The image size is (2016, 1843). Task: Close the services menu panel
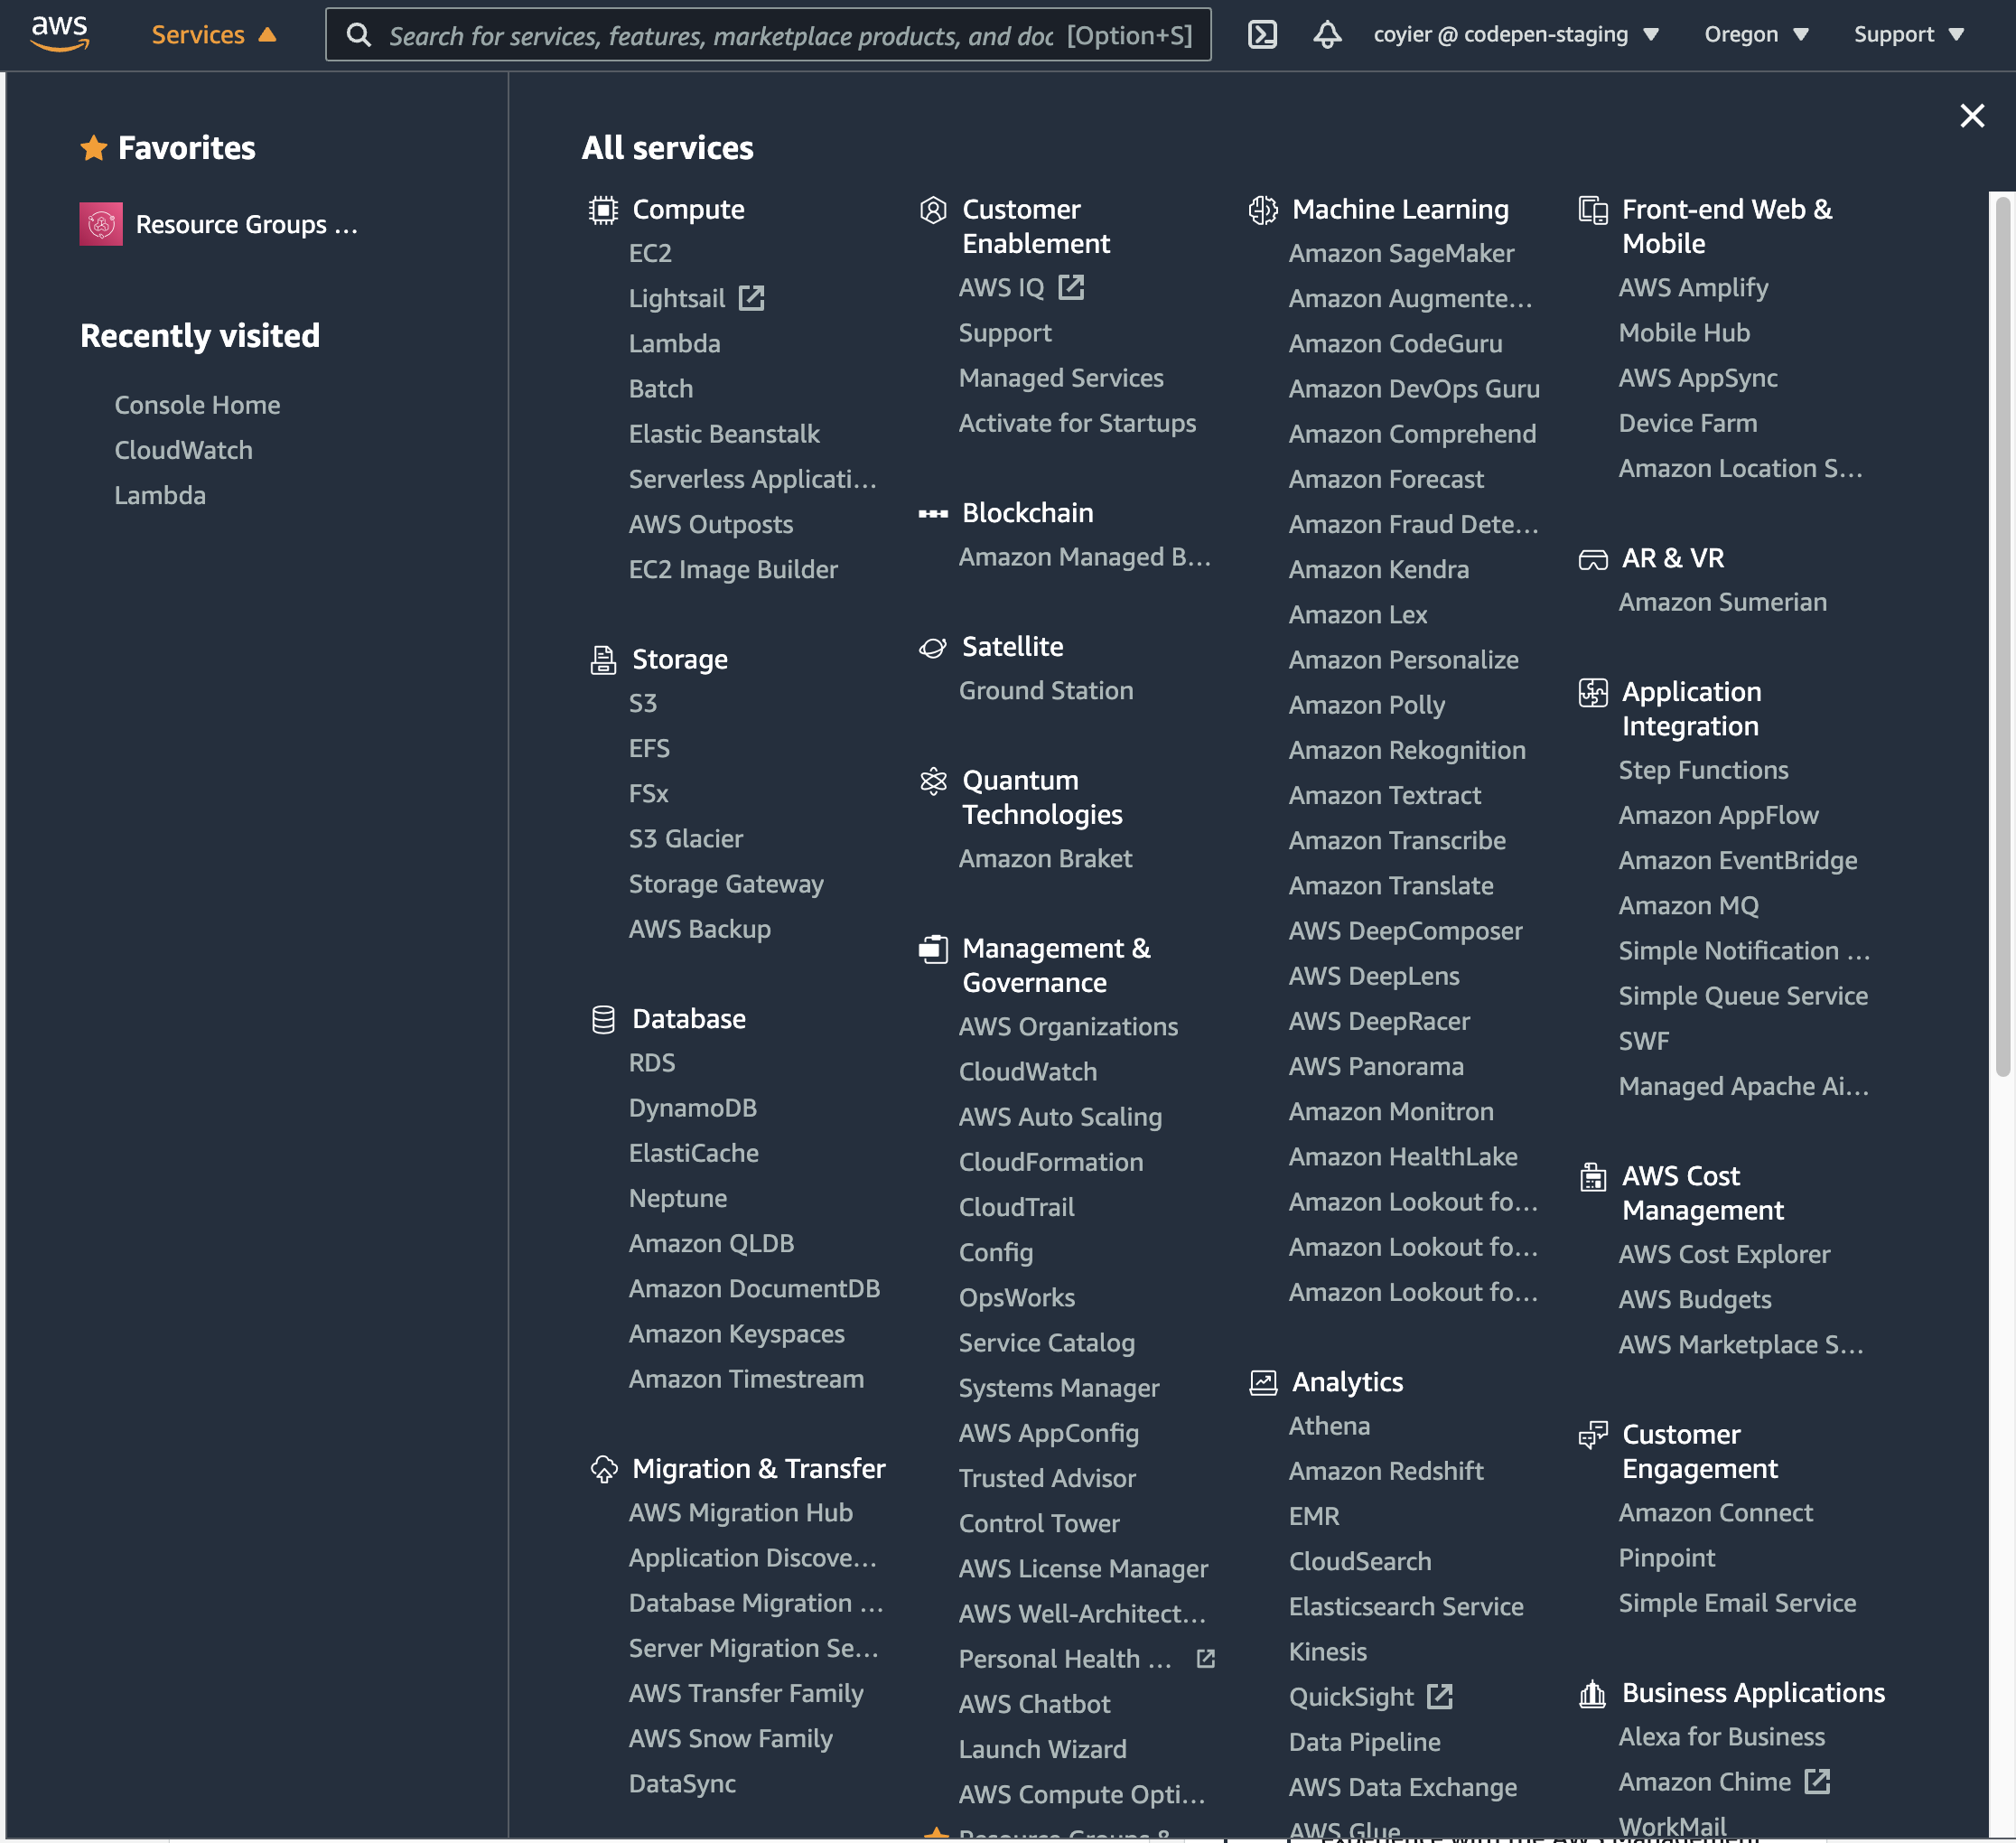click(1972, 116)
